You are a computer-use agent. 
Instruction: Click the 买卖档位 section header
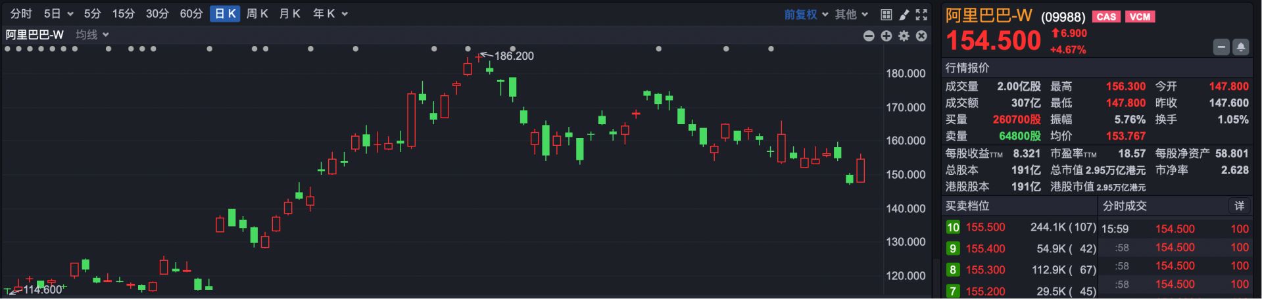click(967, 206)
